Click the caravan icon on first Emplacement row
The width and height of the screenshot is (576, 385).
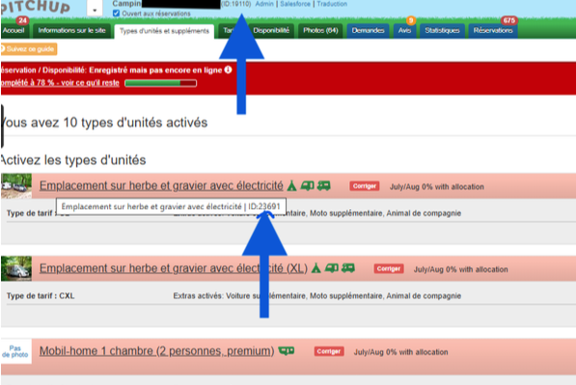click(308, 186)
